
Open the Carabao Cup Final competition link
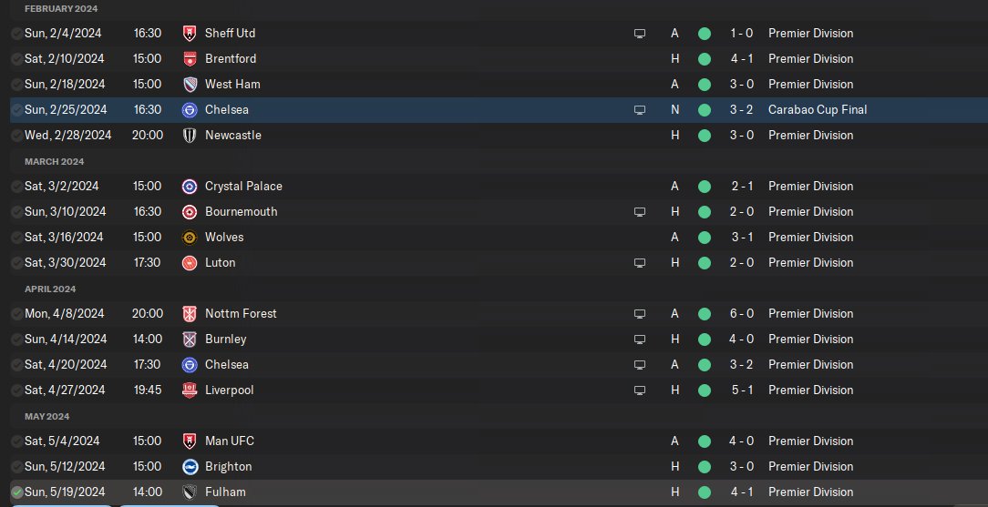click(x=818, y=109)
